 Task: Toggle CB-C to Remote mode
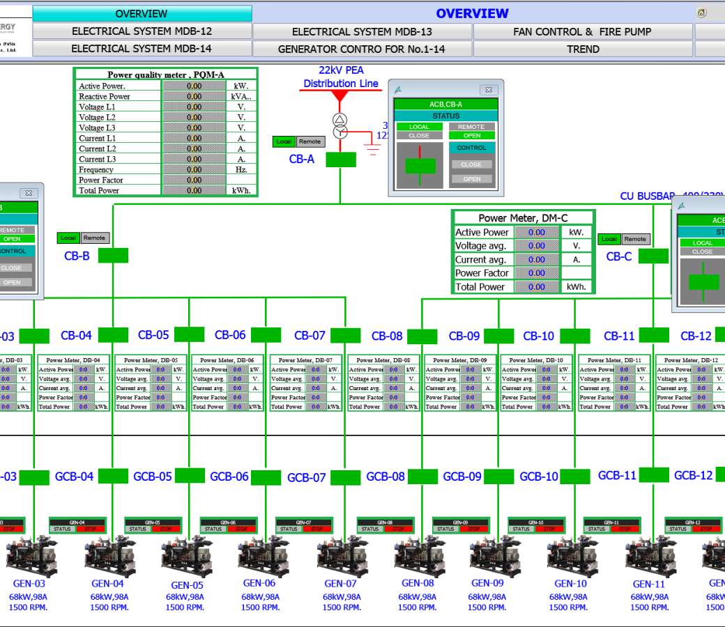click(635, 239)
